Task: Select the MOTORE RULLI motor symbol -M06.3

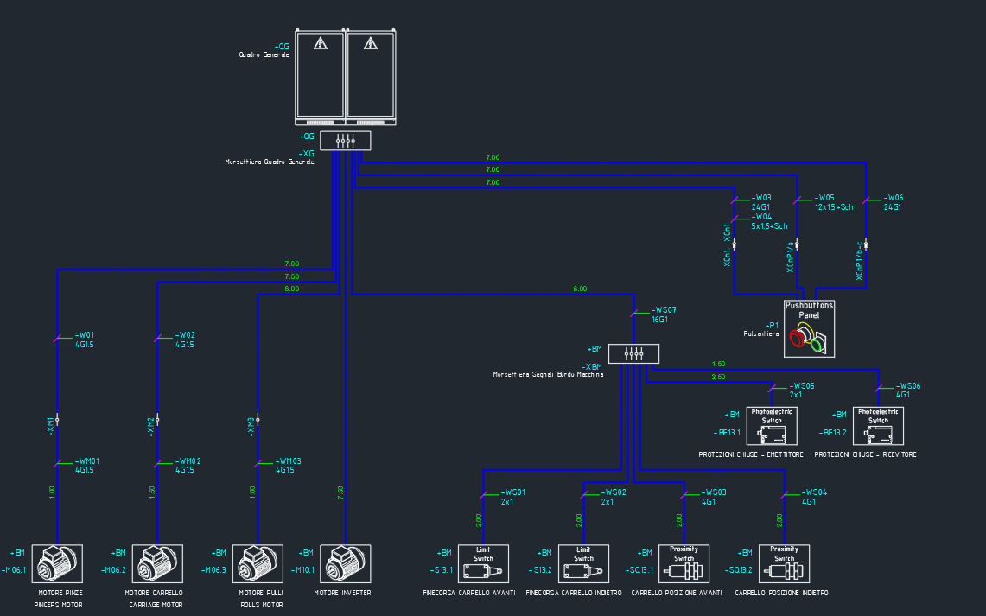Action: (258, 562)
